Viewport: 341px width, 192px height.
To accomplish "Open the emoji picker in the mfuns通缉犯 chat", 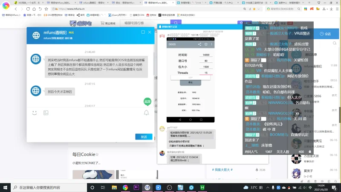I will [35, 113].
